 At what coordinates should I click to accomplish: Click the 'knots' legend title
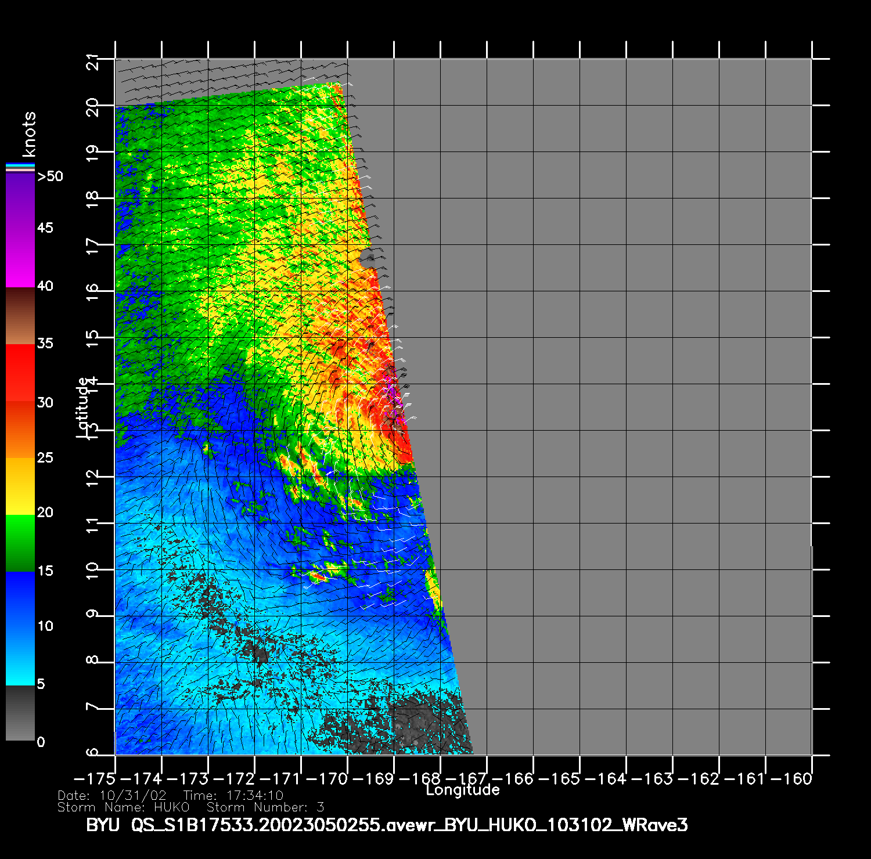[29, 134]
